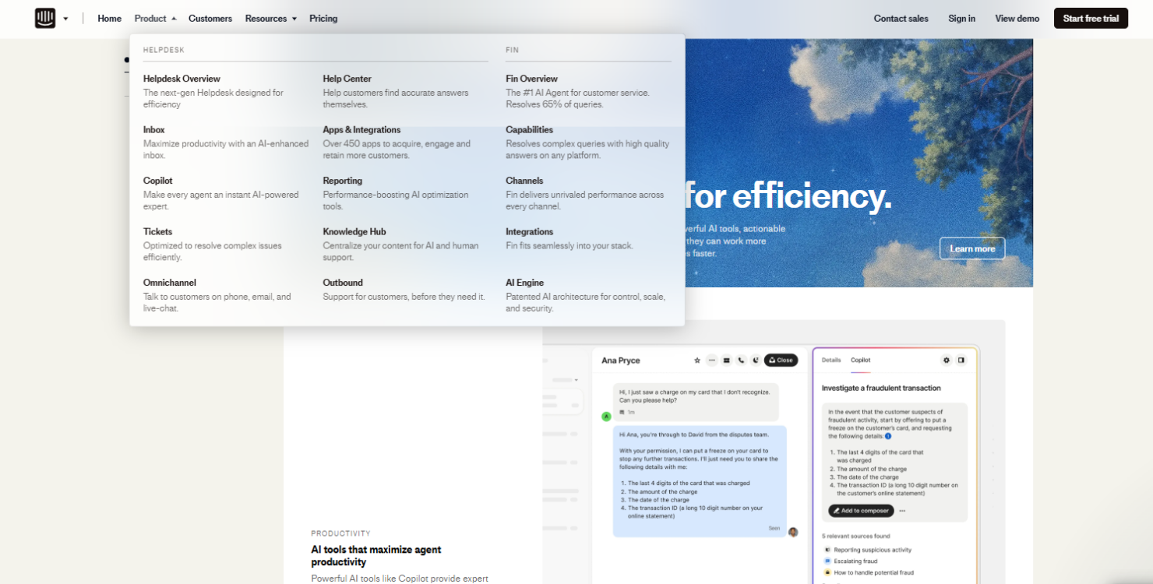Viewport: 1153px width, 584px height.
Task: Click the snooze icon next to Close
Action: point(756,360)
